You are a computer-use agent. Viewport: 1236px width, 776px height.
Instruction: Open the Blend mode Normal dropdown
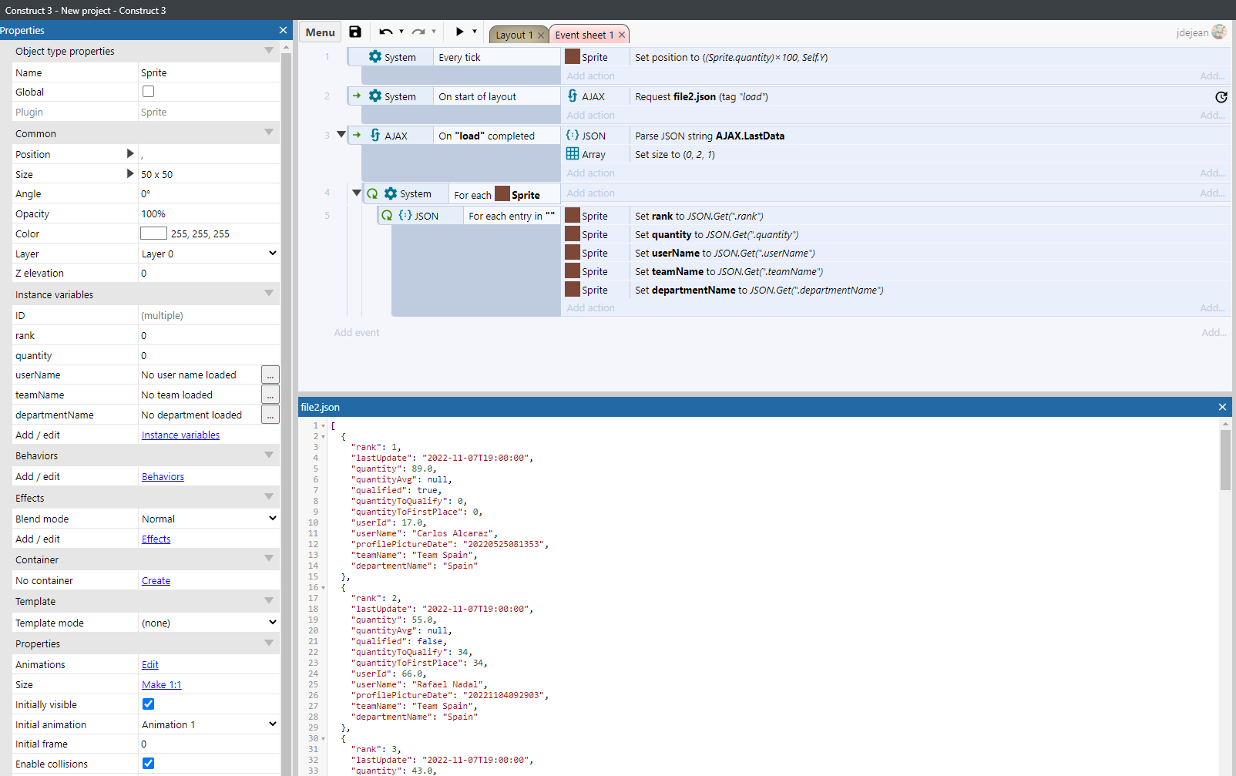coord(208,519)
